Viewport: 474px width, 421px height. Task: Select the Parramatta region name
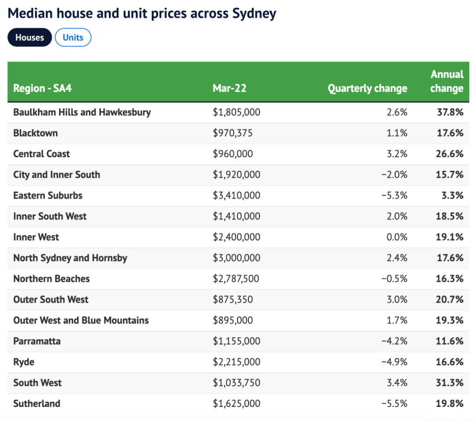37,341
